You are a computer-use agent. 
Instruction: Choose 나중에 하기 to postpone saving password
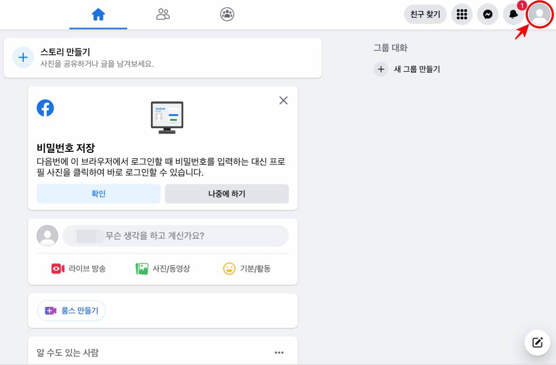(x=226, y=194)
